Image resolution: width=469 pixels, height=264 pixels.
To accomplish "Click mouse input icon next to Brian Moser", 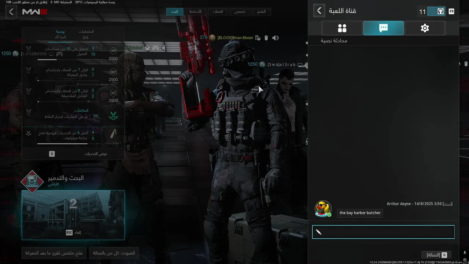I will [x=266, y=38].
